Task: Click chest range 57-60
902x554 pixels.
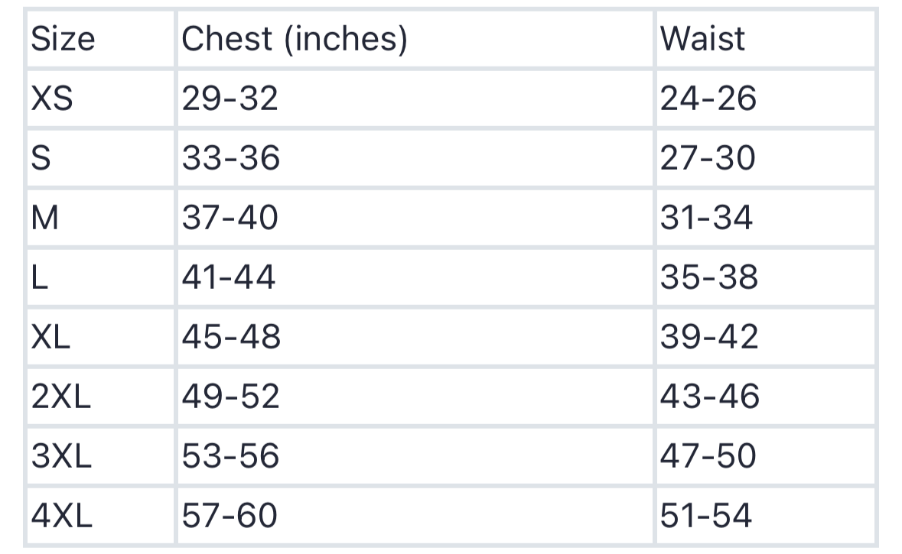Action: click(230, 515)
